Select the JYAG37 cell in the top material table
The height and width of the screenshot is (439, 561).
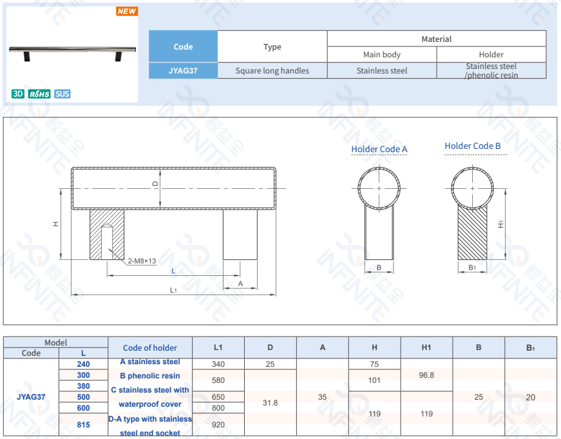(183, 71)
